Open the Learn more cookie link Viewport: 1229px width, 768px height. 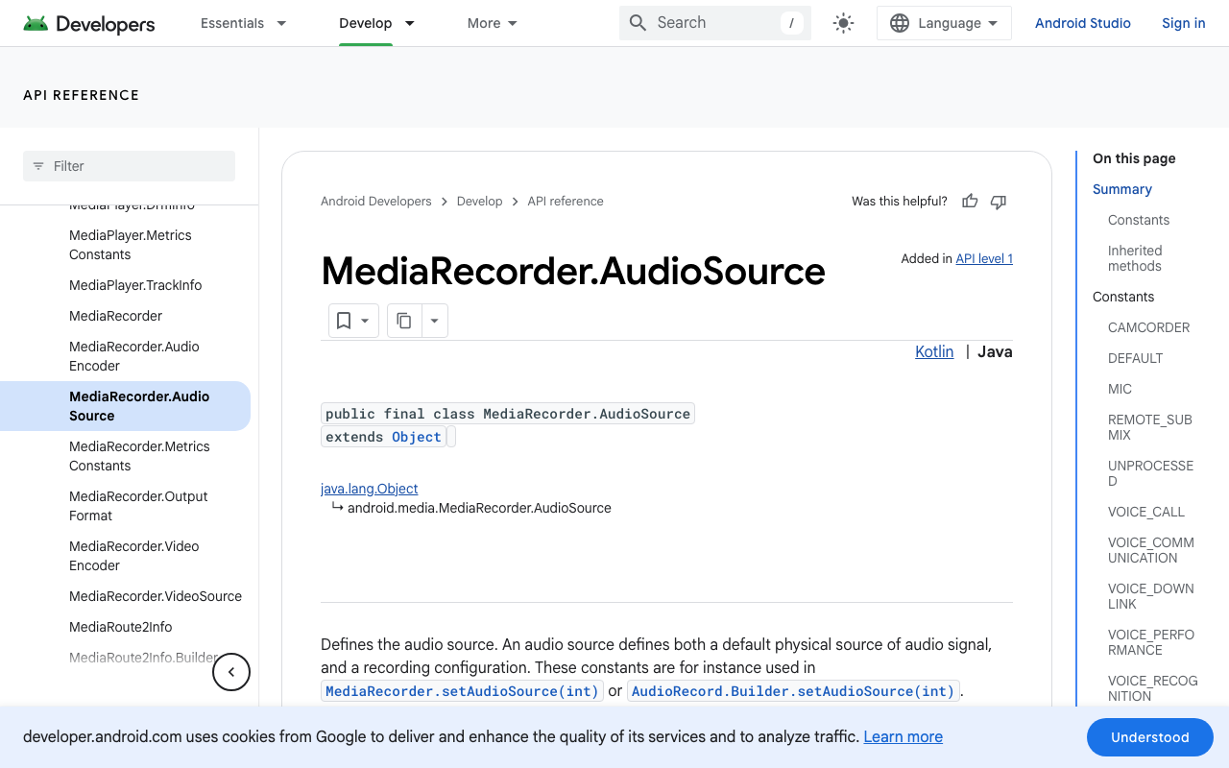[903, 736]
